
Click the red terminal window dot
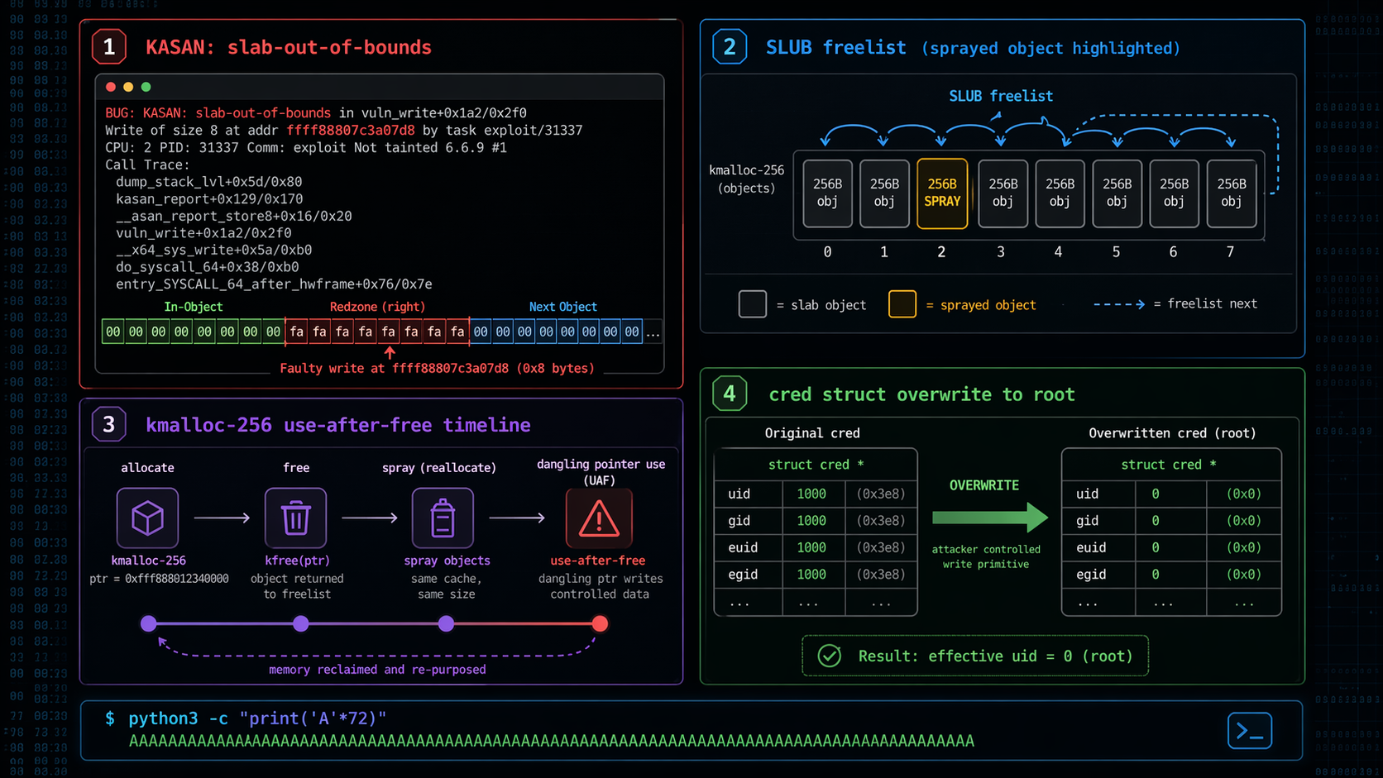tap(111, 87)
